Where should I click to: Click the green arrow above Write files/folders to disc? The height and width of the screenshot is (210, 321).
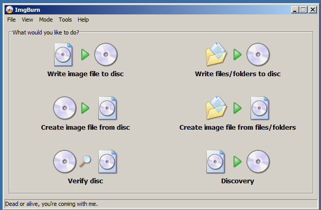click(238, 55)
